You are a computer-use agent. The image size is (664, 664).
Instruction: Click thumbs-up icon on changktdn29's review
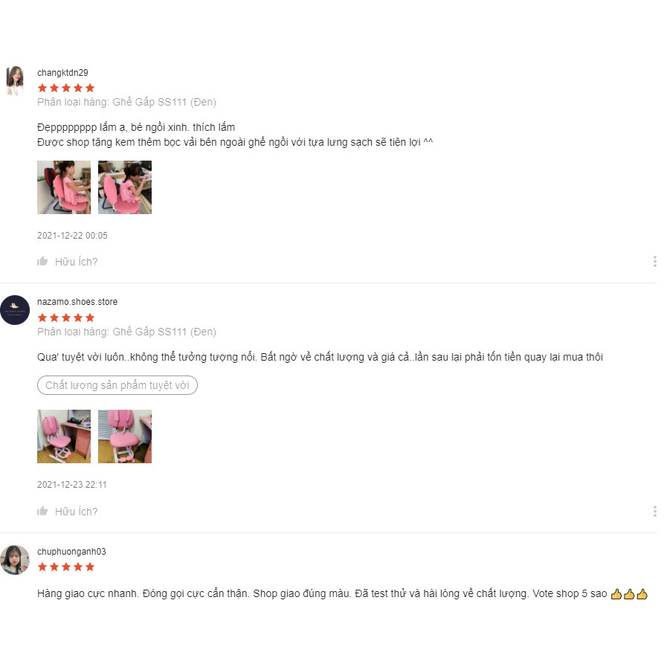point(42,261)
